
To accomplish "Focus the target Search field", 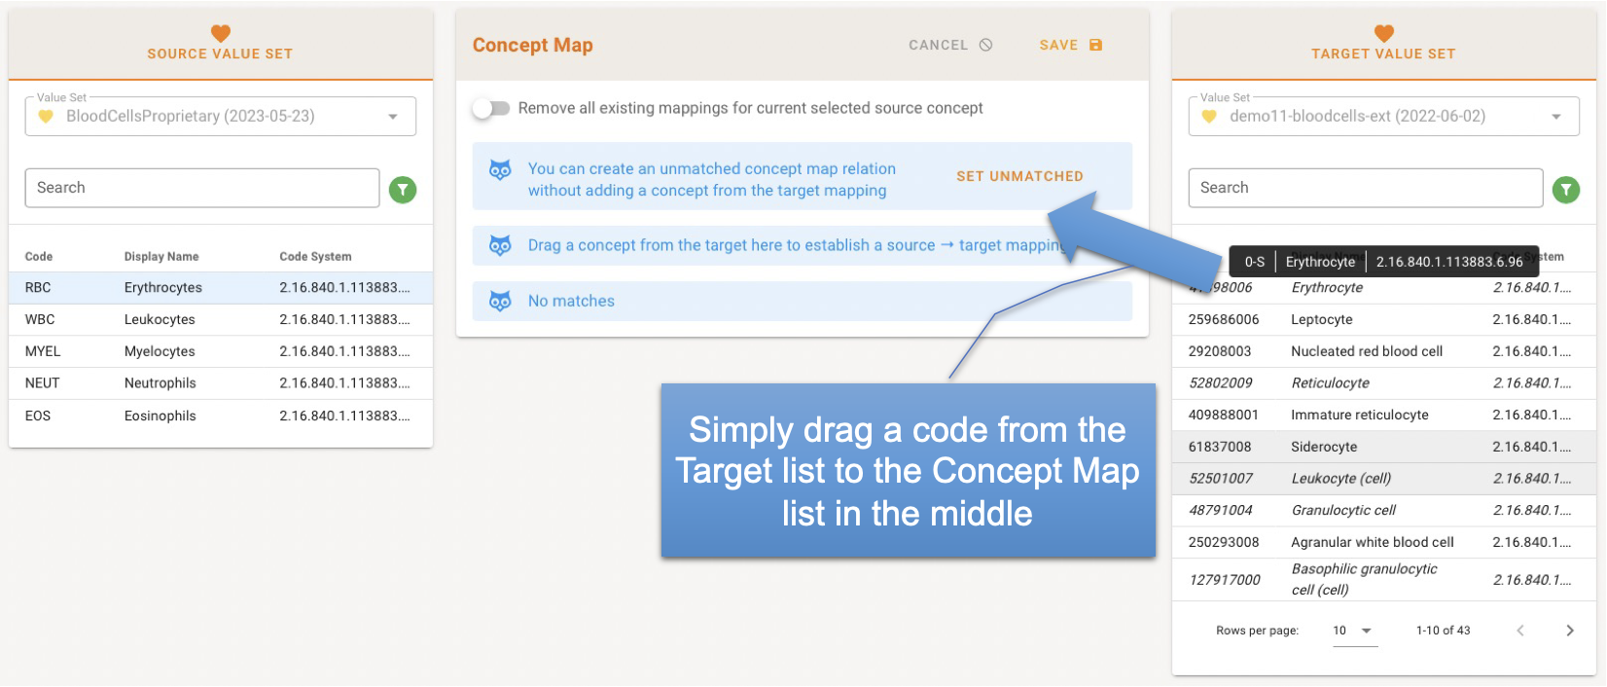I will click(x=1365, y=188).
